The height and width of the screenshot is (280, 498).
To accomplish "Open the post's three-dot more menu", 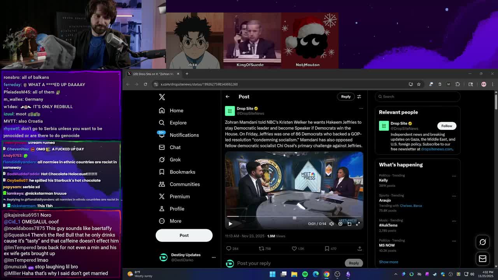I will (x=361, y=108).
